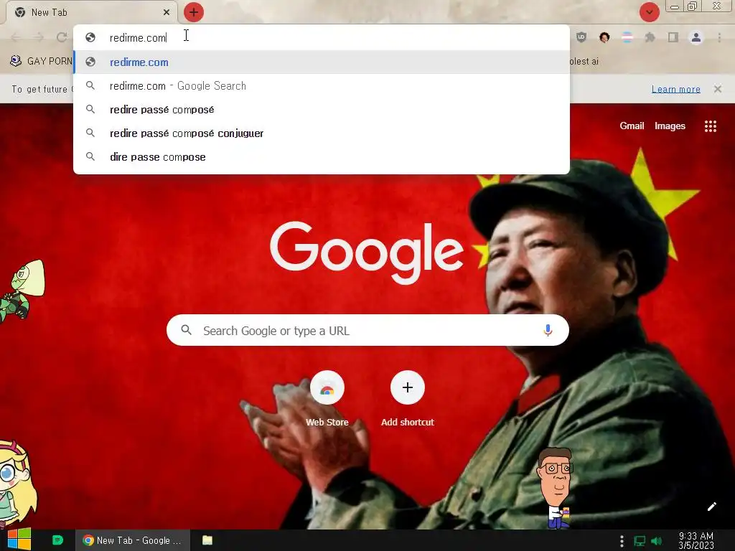Click the uBlock Origin shield icon
Screen dimensions: 735x551
pyautogui.click(x=581, y=37)
